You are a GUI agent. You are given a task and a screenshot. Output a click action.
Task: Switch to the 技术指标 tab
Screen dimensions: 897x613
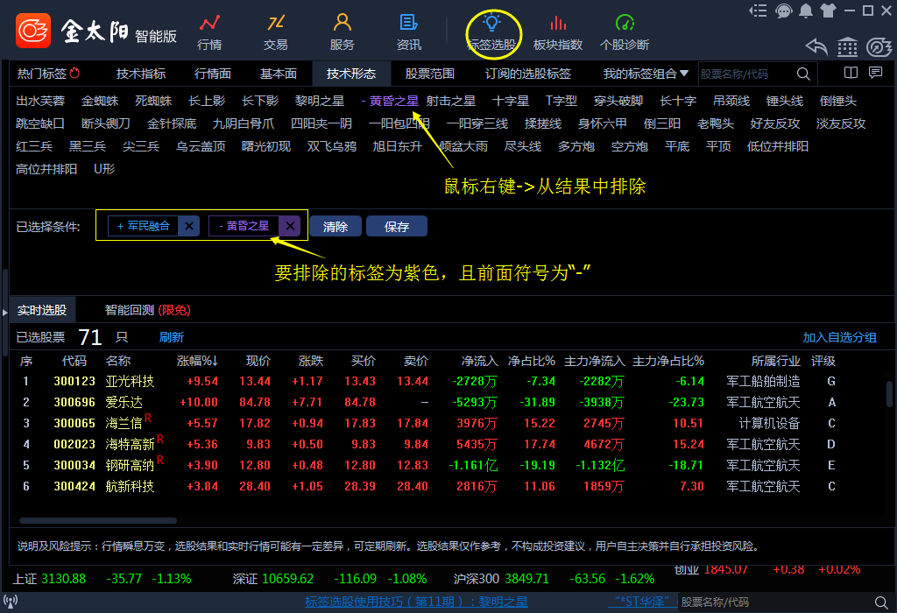click(141, 74)
